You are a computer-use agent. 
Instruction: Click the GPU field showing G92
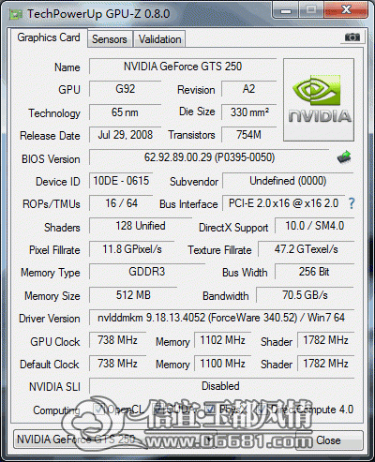[x=126, y=89]
